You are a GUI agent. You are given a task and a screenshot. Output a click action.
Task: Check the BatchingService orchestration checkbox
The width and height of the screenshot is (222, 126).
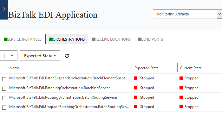pos(4,88)
